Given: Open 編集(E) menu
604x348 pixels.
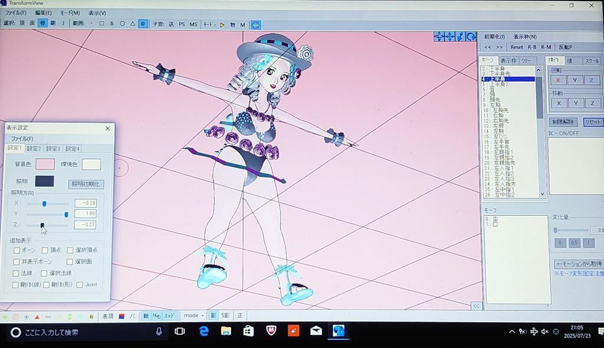Looking at the screenshot, I should tap(44, 13).
